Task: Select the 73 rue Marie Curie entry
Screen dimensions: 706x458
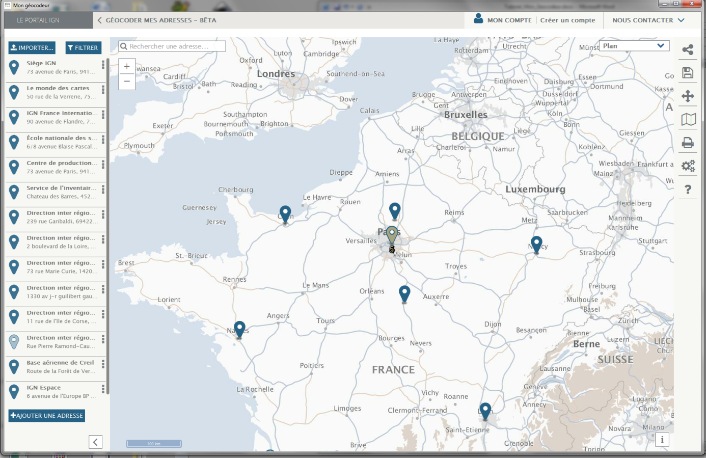Action: [56, 267]
